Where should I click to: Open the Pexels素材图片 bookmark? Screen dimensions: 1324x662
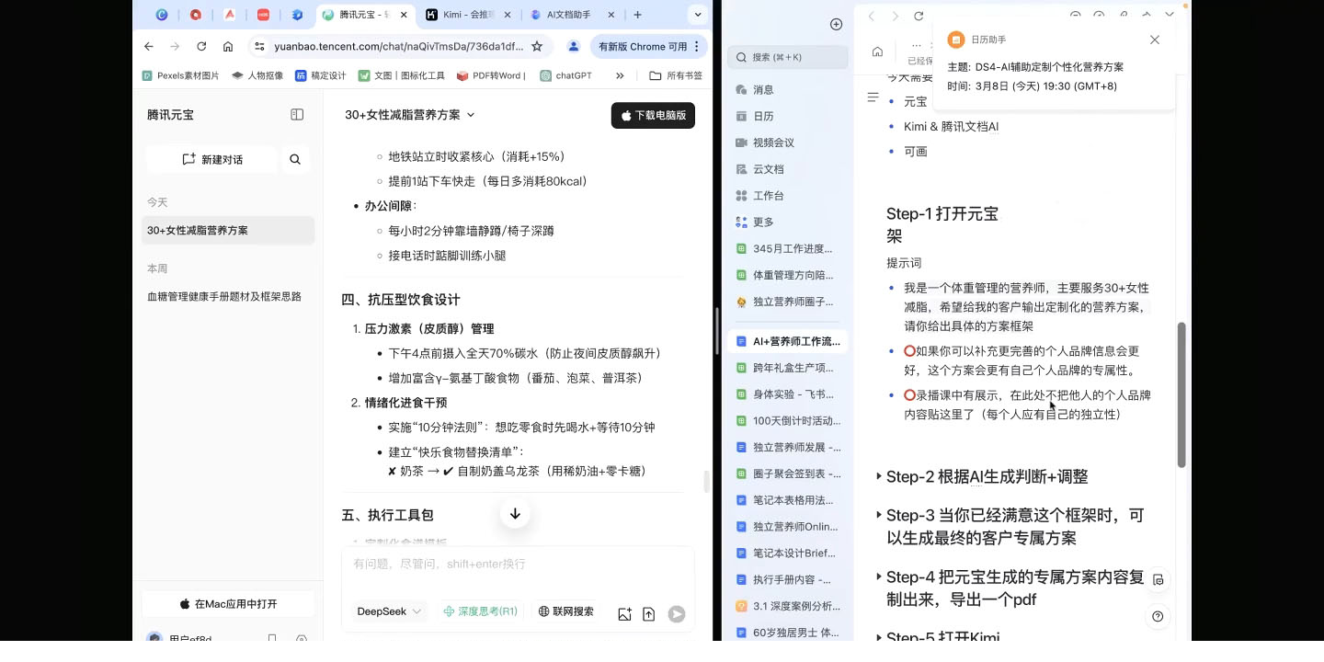pos(181,75)
